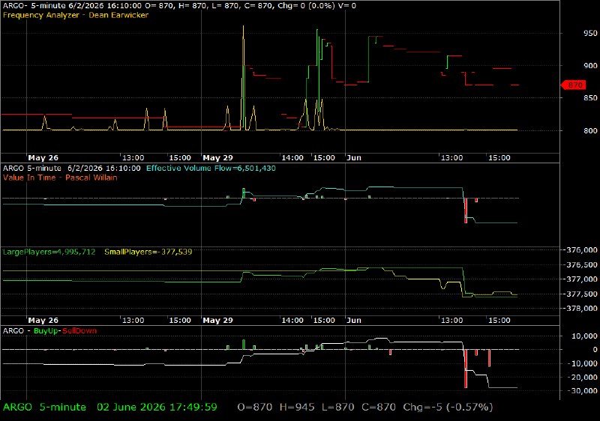Click the 'SmallPlayers=-377,539' label

tap(148, 252)
